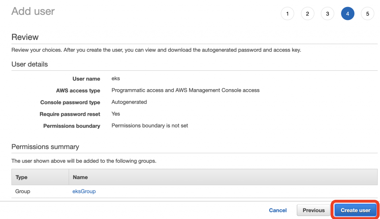Click the Permissions summary heading

(45, 147)
